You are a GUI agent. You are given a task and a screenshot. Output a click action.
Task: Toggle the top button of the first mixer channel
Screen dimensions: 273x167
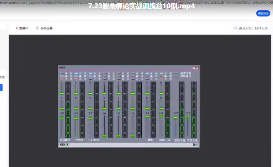62,73
